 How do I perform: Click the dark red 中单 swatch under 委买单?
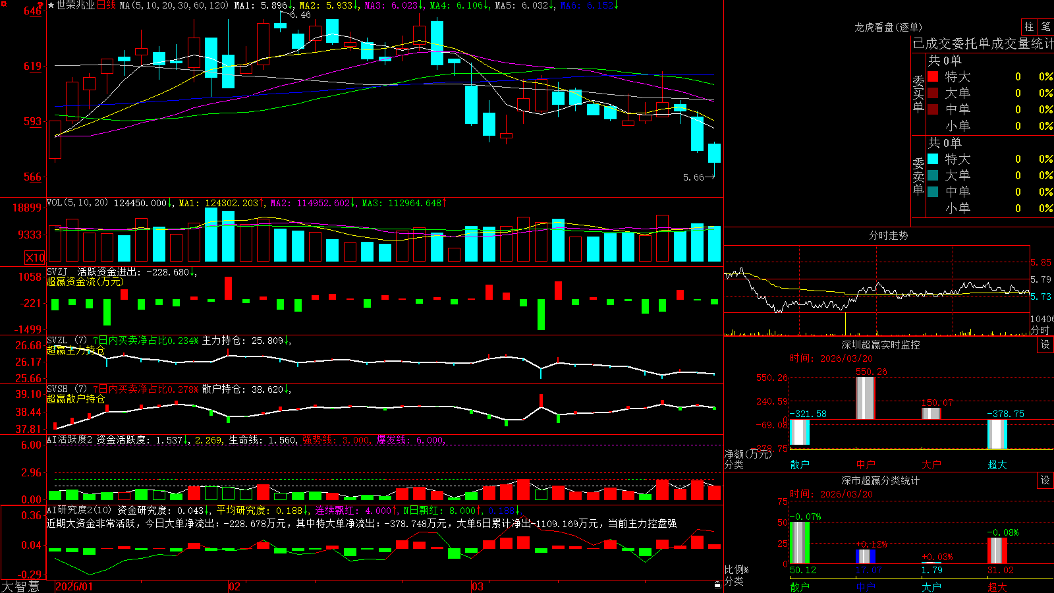coord(933,109)
